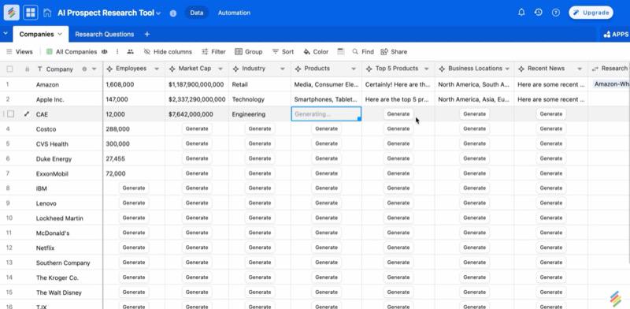Switch to the Research Questions tab

click(x=105, y=34)
